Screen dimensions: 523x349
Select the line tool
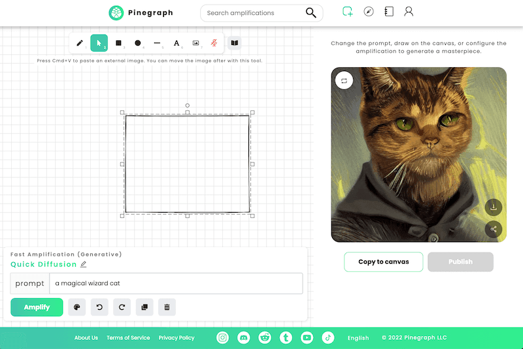pos(157,43)
